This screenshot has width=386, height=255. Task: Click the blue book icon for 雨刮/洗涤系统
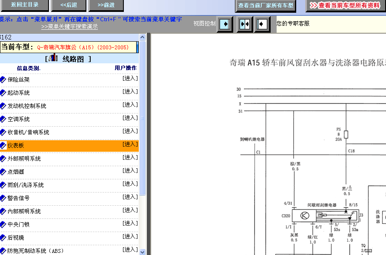coord(3,185)
